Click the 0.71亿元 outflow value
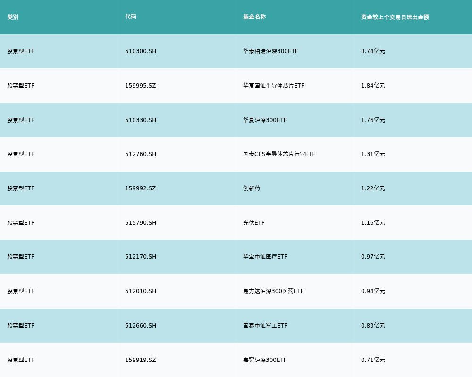The height and width of the screenshot is (377, 472). point(373,360)
